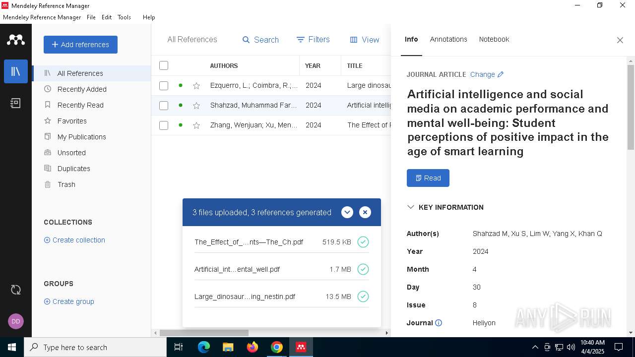The image size is (635, 357).
Task: Click green unread dot for Zhang row
Action: pyautogui.click(x=181, y=125)
